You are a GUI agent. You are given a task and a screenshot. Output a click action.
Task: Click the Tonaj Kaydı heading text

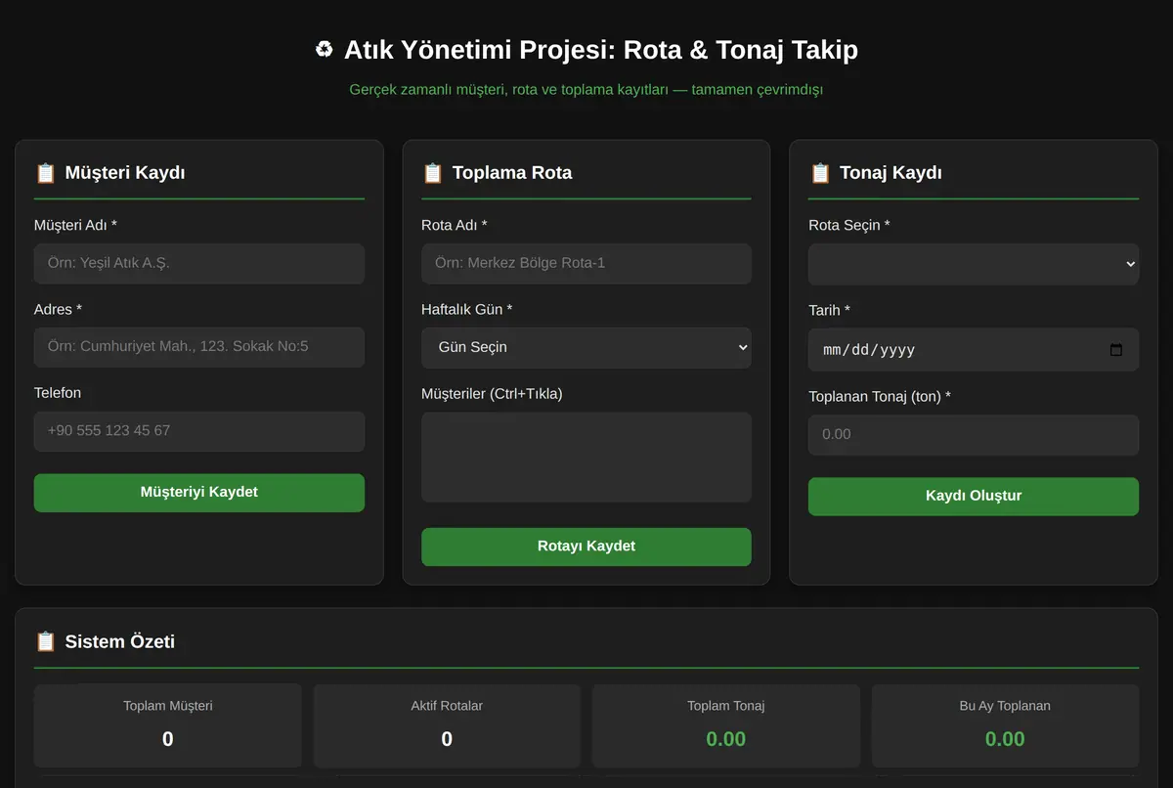(891, 173)
